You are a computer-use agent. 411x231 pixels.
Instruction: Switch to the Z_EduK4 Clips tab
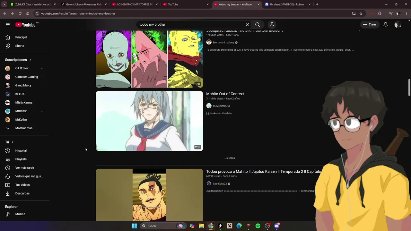32,4
